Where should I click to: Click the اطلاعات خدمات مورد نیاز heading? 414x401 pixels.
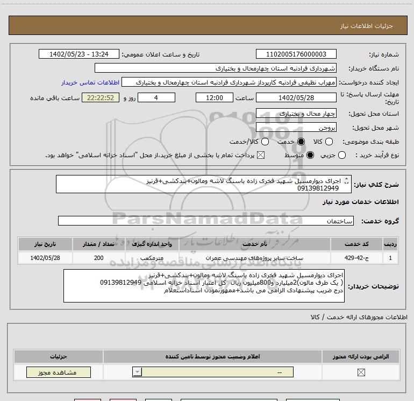tap(360, 202)
